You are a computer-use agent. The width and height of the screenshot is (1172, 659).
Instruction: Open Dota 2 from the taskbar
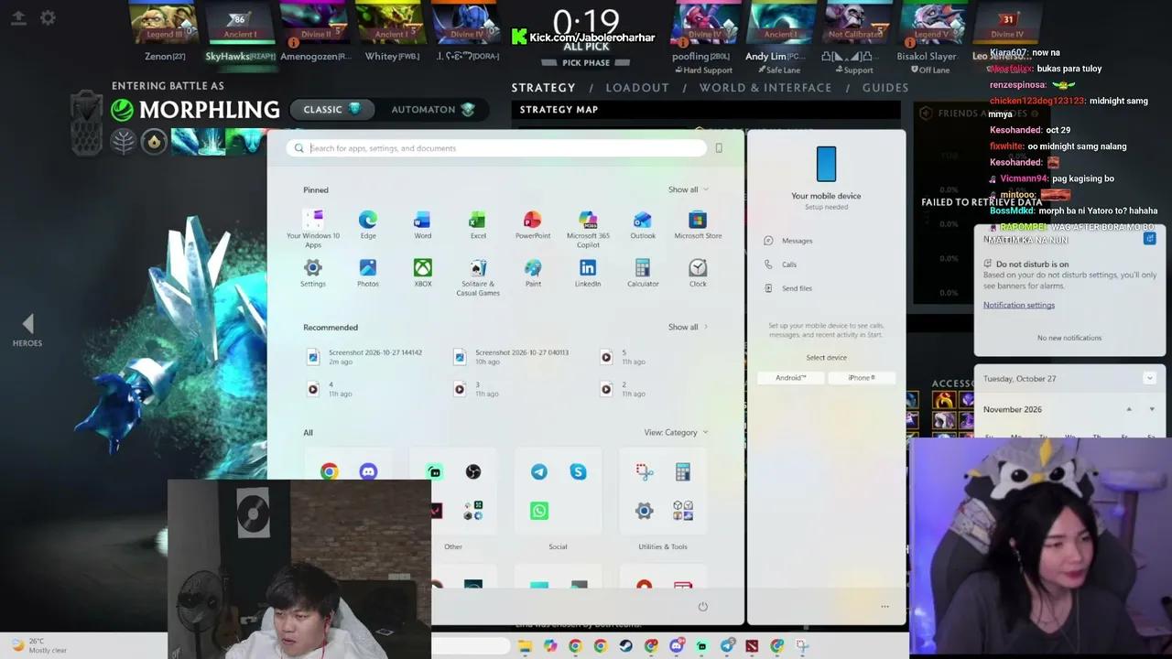coord(752,646)
